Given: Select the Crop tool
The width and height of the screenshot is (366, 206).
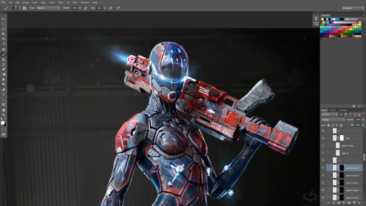Looking at the screenshot, I should (x=3, y=39).
